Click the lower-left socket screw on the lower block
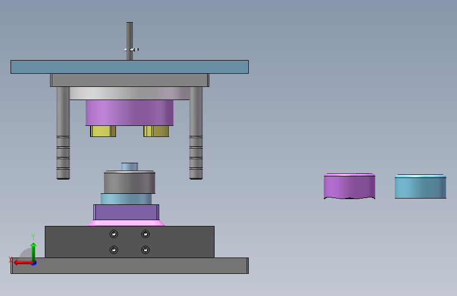This screenshot has width=457, height=296. click(x=114, y=250)
